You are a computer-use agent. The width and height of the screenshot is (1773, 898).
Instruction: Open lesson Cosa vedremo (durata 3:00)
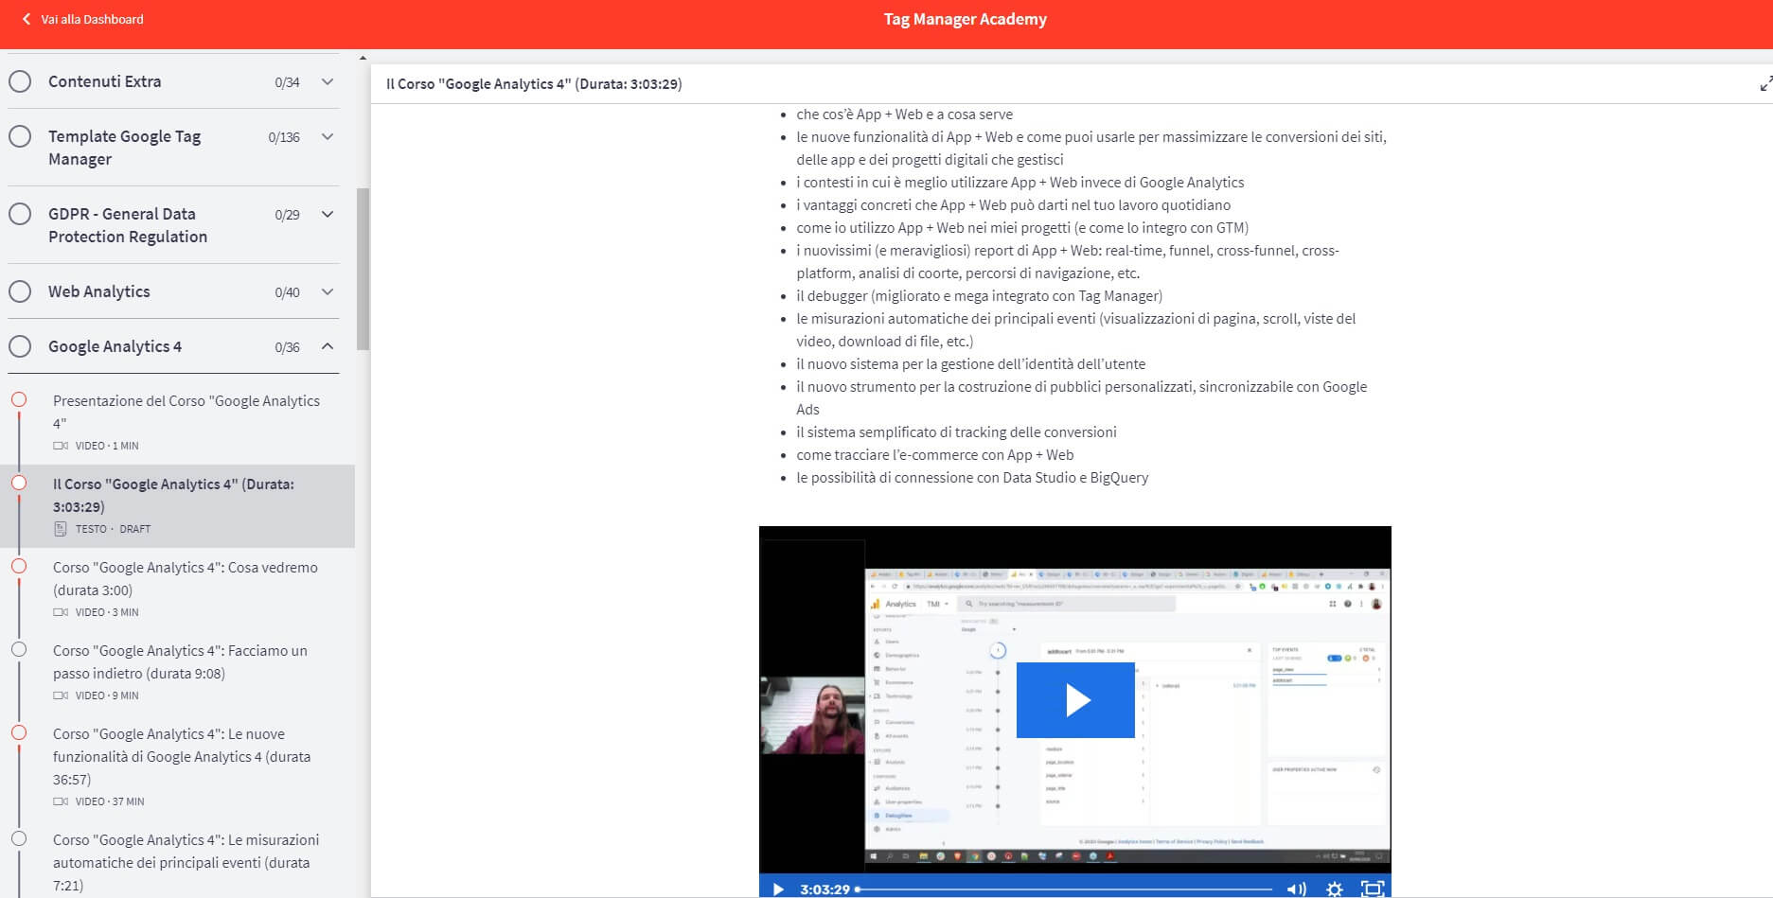186,578
